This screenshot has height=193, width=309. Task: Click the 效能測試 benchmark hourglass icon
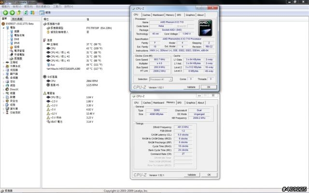click(x=7, y=113)
